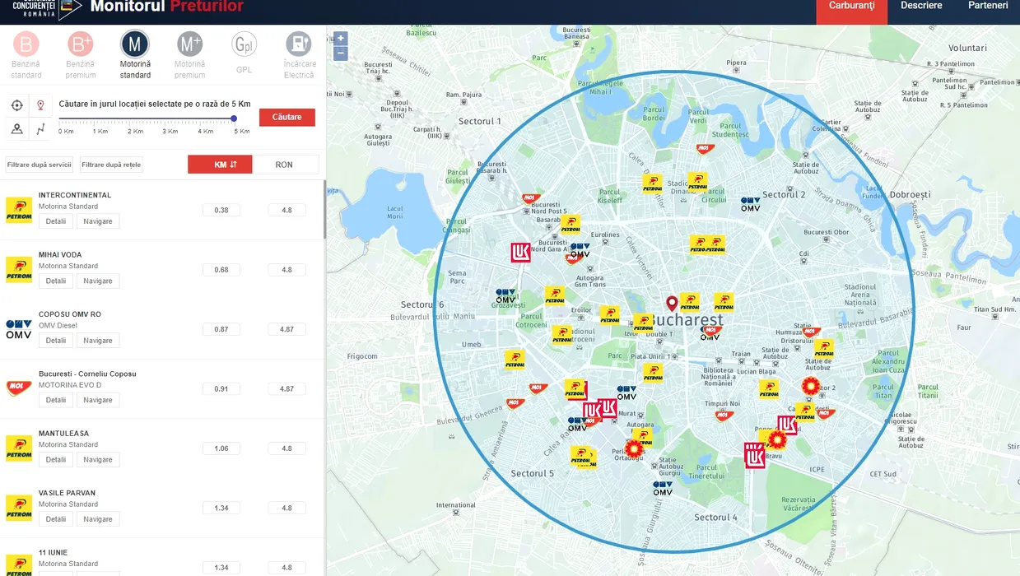Screen dimensions: 1020x576
Task: Select the Motorină standard fuel type
Action: (135, 54)
